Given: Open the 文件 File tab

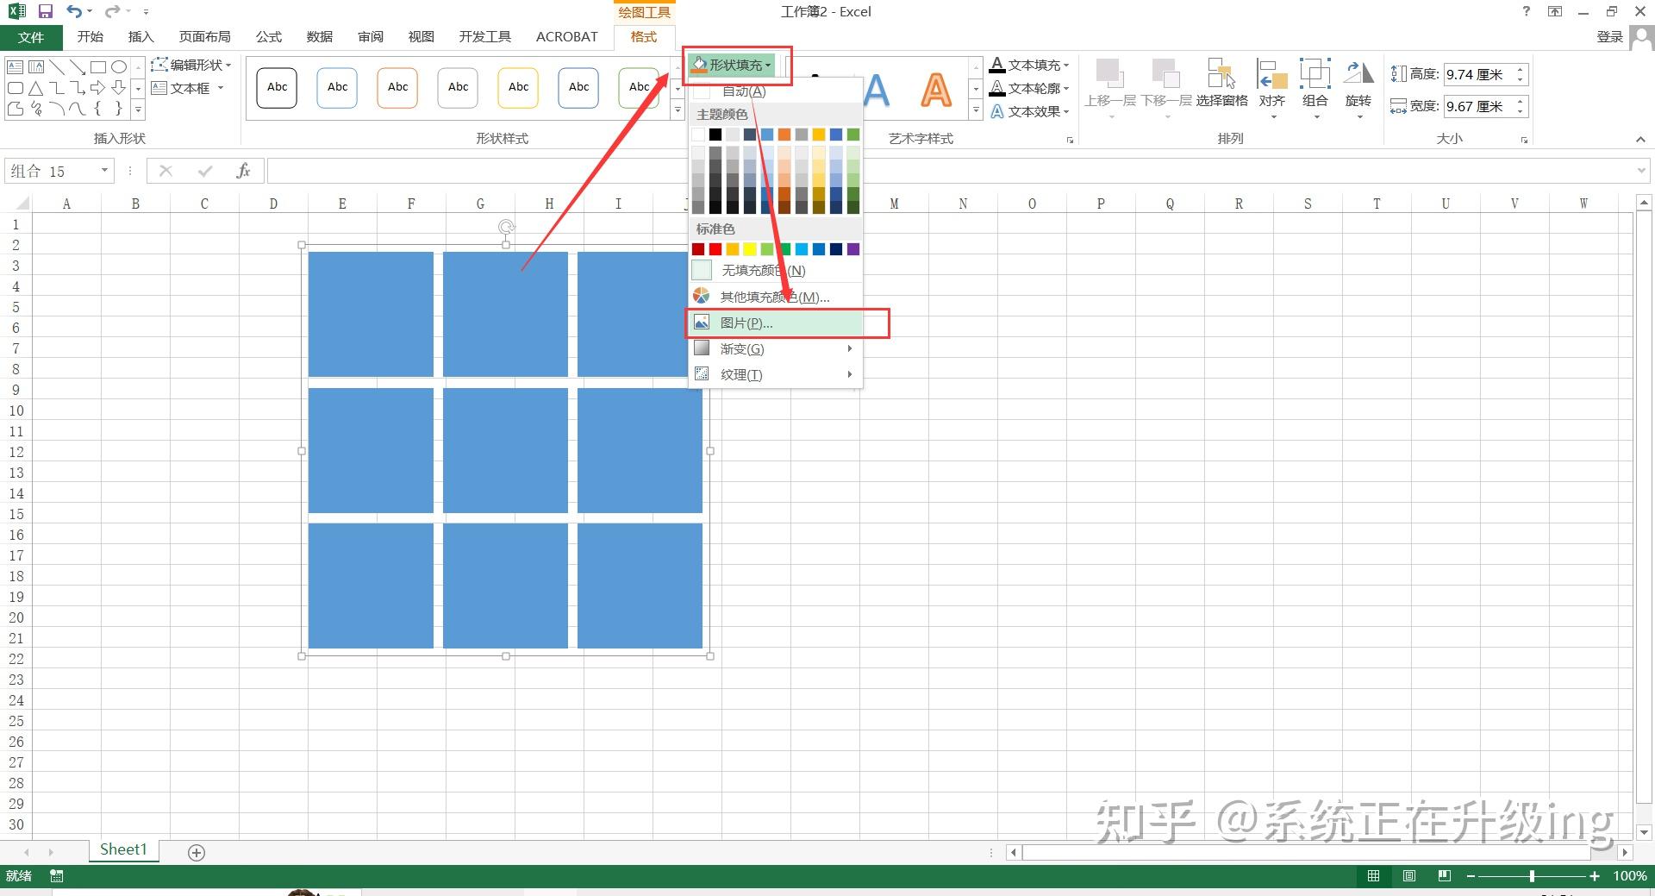Looking at the screenshot, I should click(x=31, y=37).
